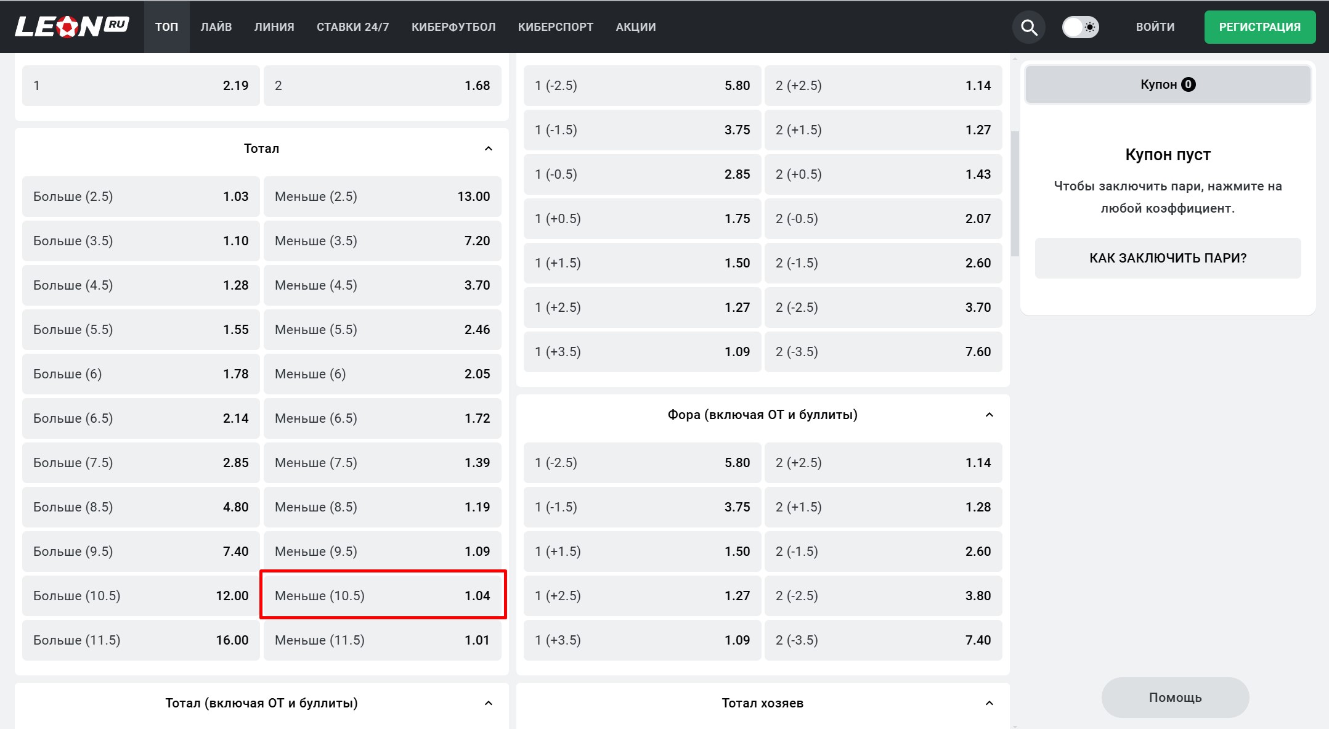Viewport: 1329px width, 729px height.
Task: Choose handicap 1 (-2.5) at 5.80 top
Action: (x=642, y=86)
